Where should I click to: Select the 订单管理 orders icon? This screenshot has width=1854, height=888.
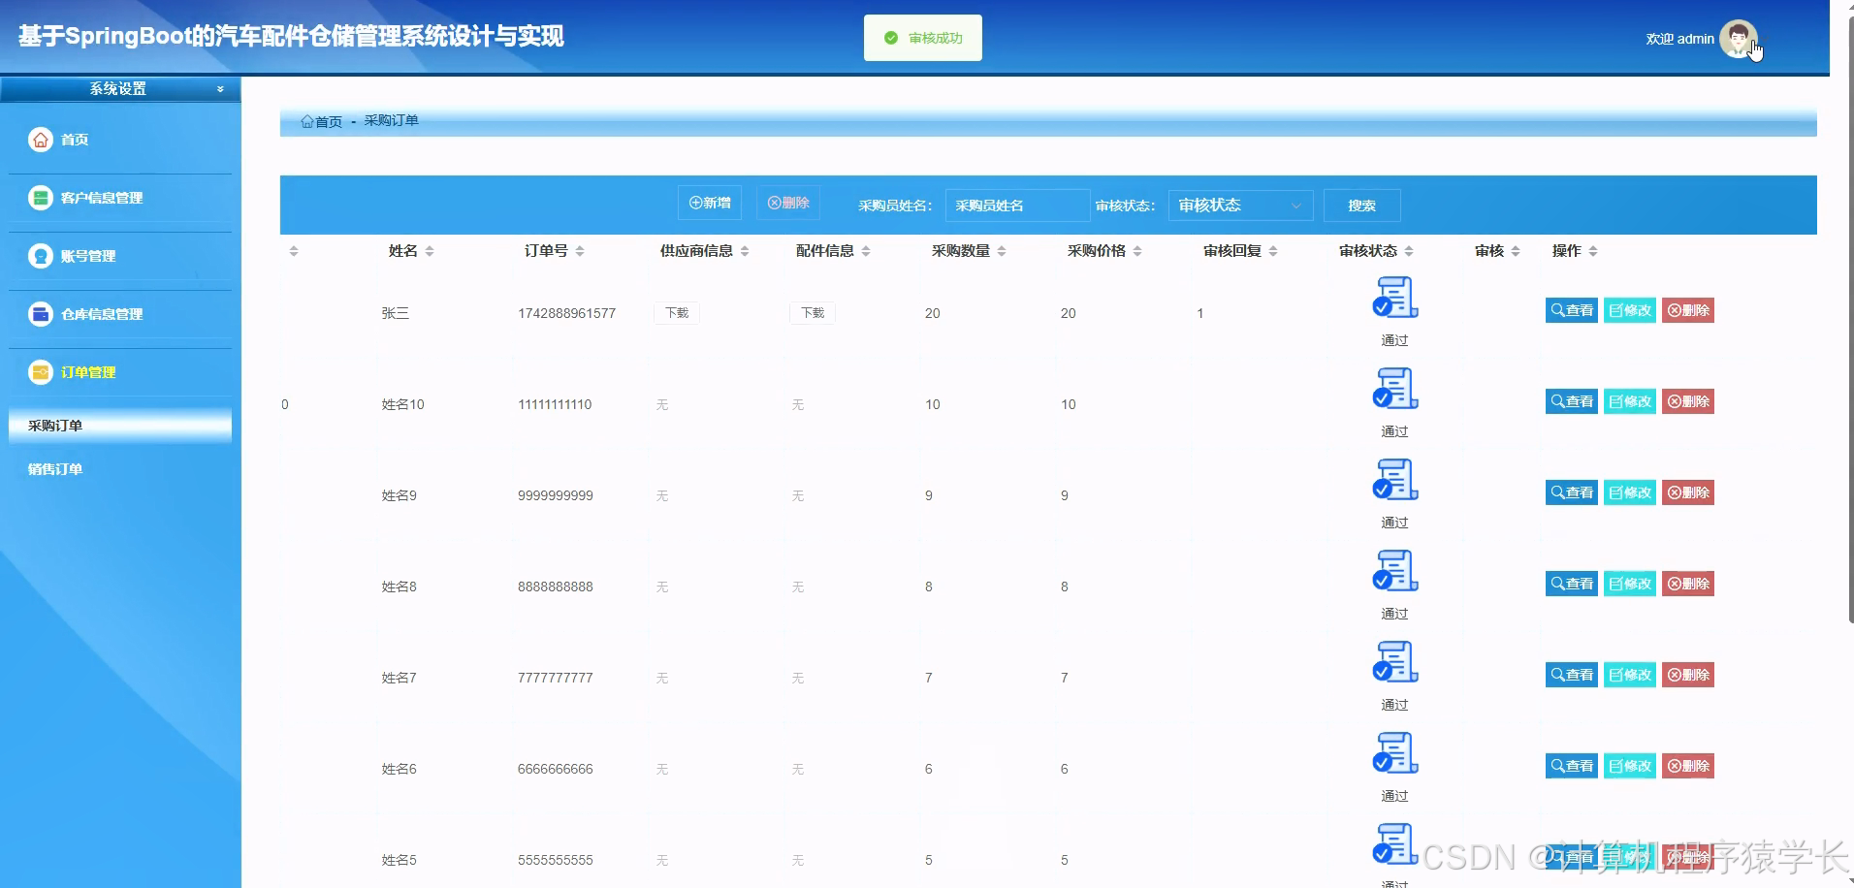[x=40, y=371]
